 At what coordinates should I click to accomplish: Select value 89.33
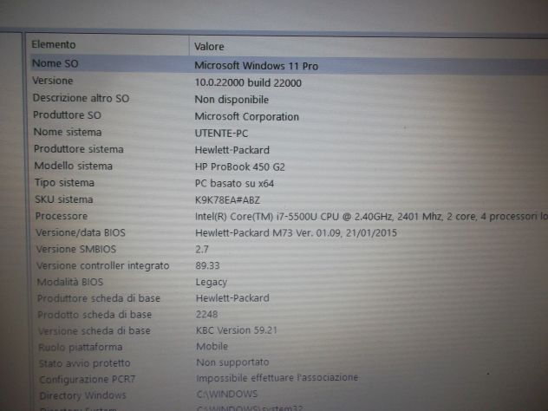coord(207,265)
